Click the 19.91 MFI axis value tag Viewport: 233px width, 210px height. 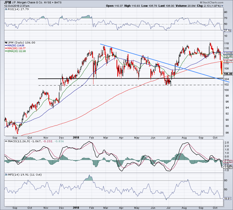[227, 199]
